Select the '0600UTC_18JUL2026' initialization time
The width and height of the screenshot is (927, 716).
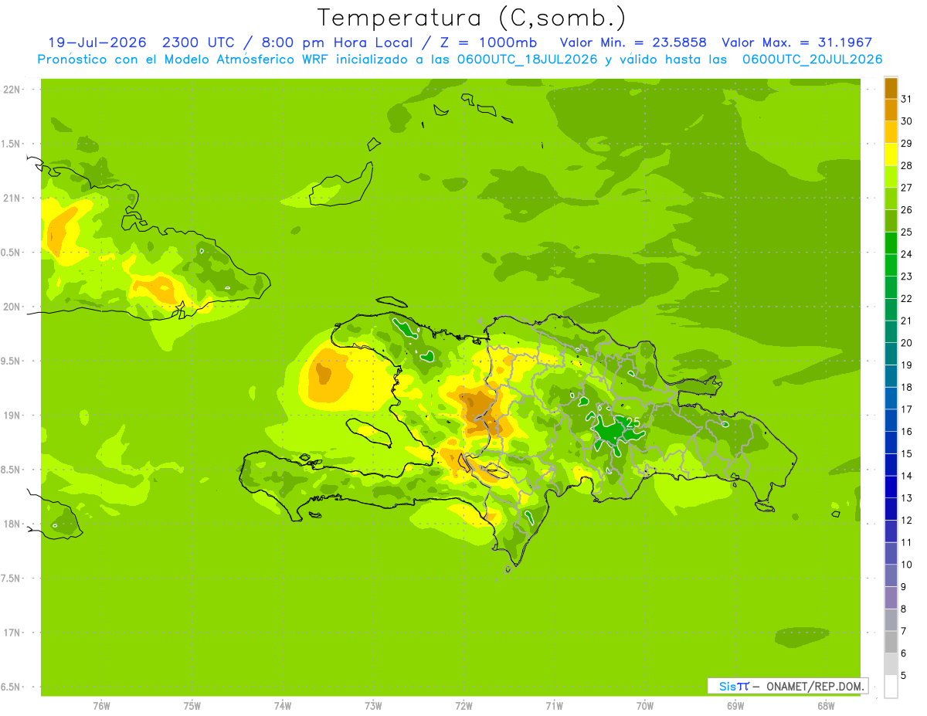tap(525, 59)
